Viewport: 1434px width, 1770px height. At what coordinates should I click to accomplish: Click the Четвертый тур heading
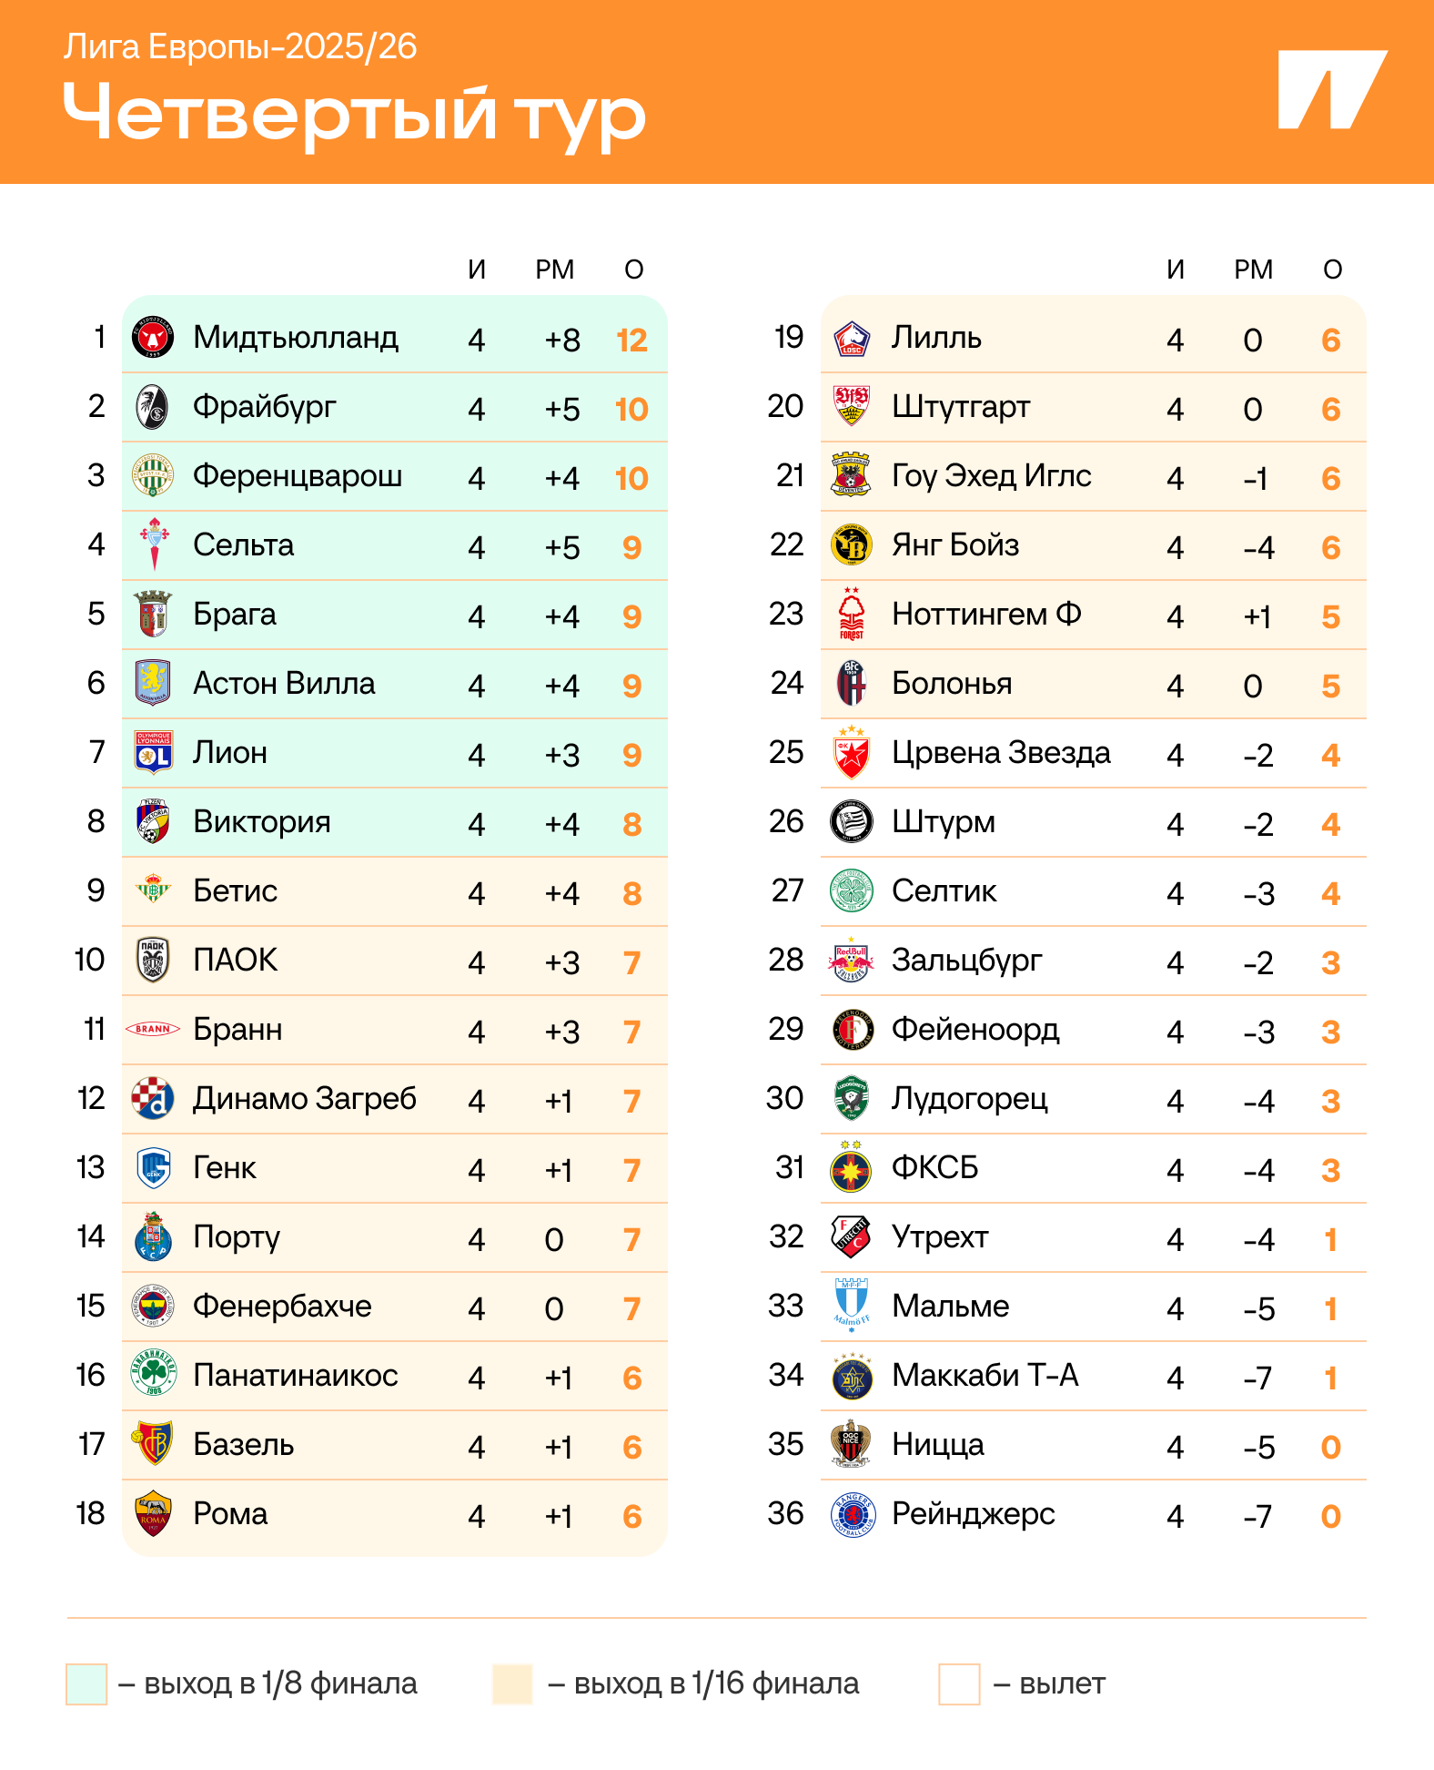[x=354, y=114]
